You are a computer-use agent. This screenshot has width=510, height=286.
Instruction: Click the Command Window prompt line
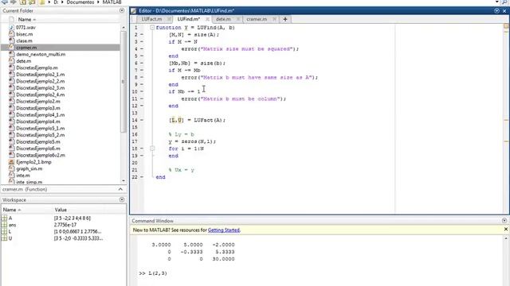pyautogui.click(x=153, y=273)
